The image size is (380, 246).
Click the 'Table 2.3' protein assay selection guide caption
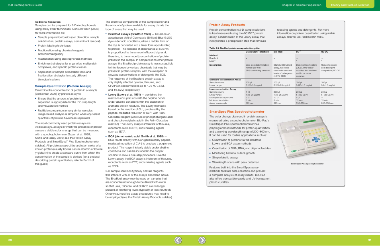235,48
